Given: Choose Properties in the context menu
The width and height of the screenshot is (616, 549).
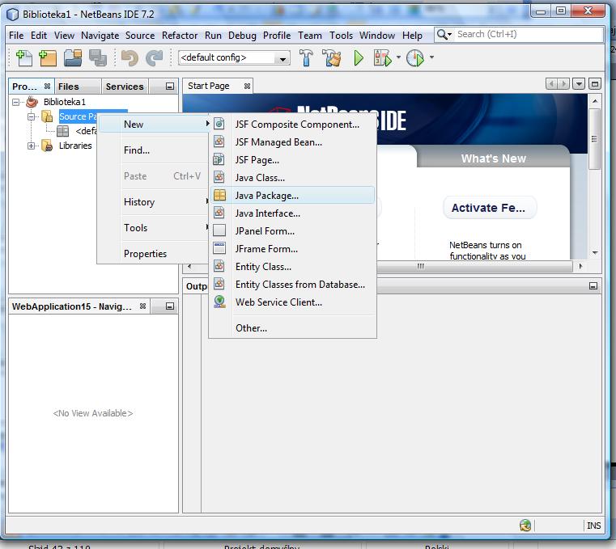Looking at the screenshot, I should (154, 254).
